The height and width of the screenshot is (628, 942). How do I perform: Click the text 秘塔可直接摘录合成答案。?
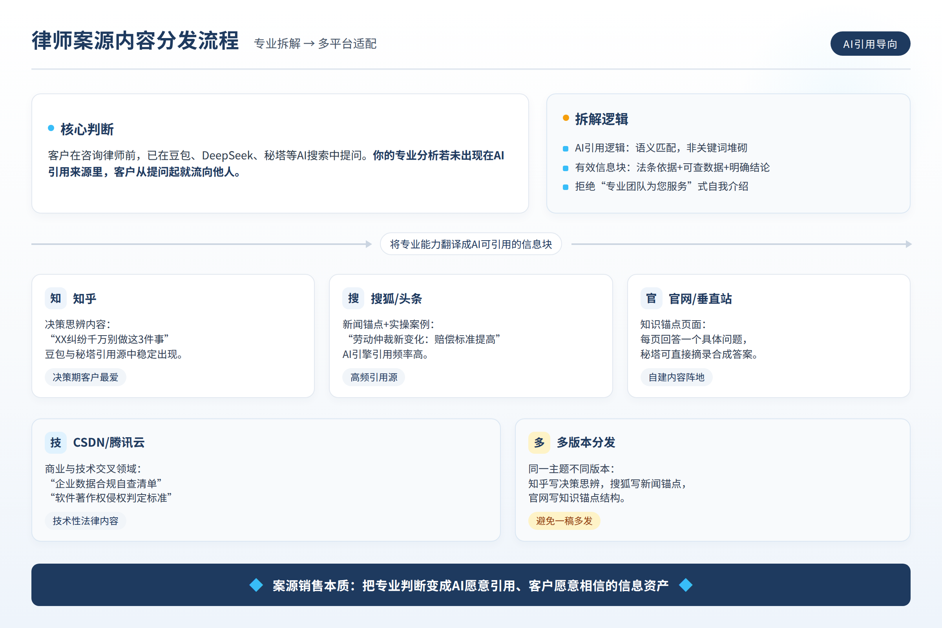pos(699,354)
